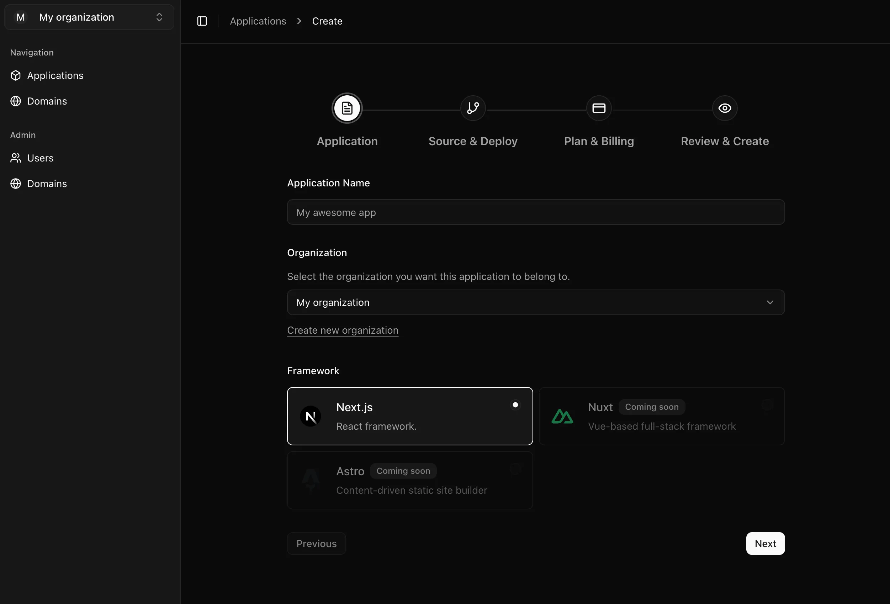Click the Admin section heading
The width and height of the screenshot is (890, 604).
click(x=23, y=135)
